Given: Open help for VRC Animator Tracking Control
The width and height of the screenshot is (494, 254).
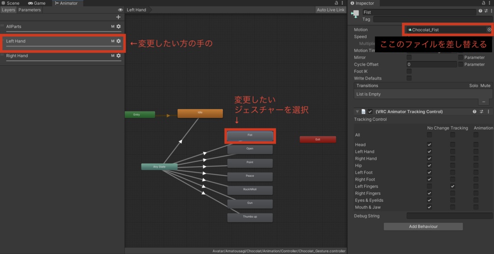Looking at the screenshot, I should [475, 112].
